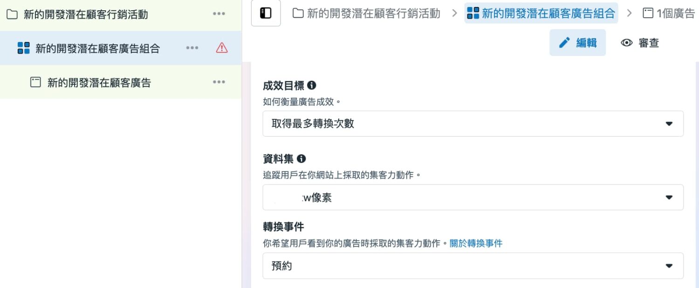Open the 轉換事件 dropdown showing 預約
699x288 pixels.
click(x=473, y=266)
